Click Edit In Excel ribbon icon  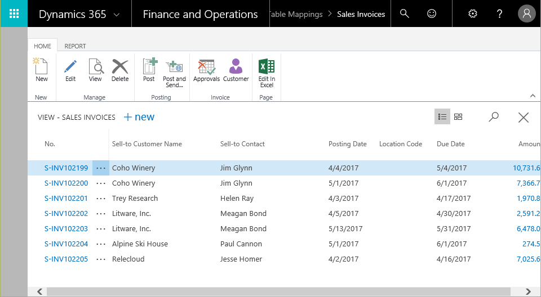[267, 73]
